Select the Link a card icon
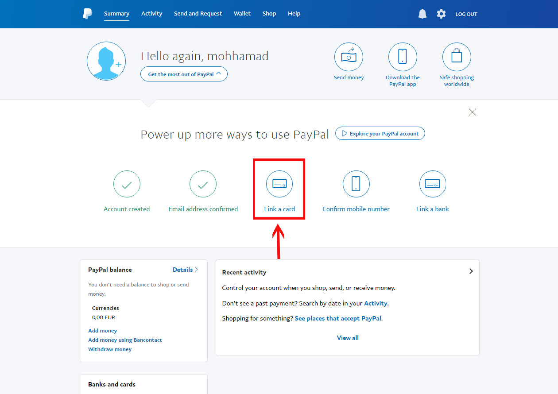The width and height of the screenshot is (558, 394). (279, 184)
